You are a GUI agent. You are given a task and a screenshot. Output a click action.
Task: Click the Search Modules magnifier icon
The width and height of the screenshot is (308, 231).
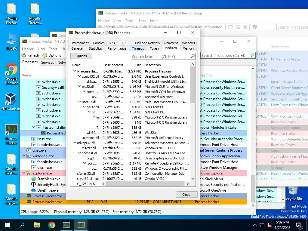pos(193,56)
